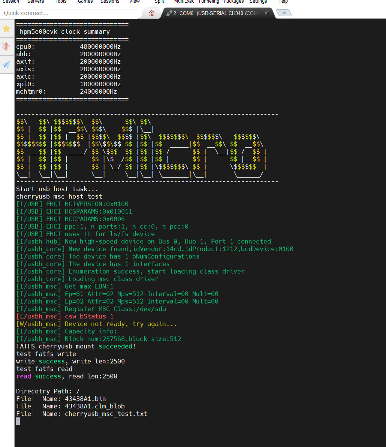The height and width of the screenshot is (447, 386).
Task: Open the Split toolbar item
Action: (x=159, y=1)
